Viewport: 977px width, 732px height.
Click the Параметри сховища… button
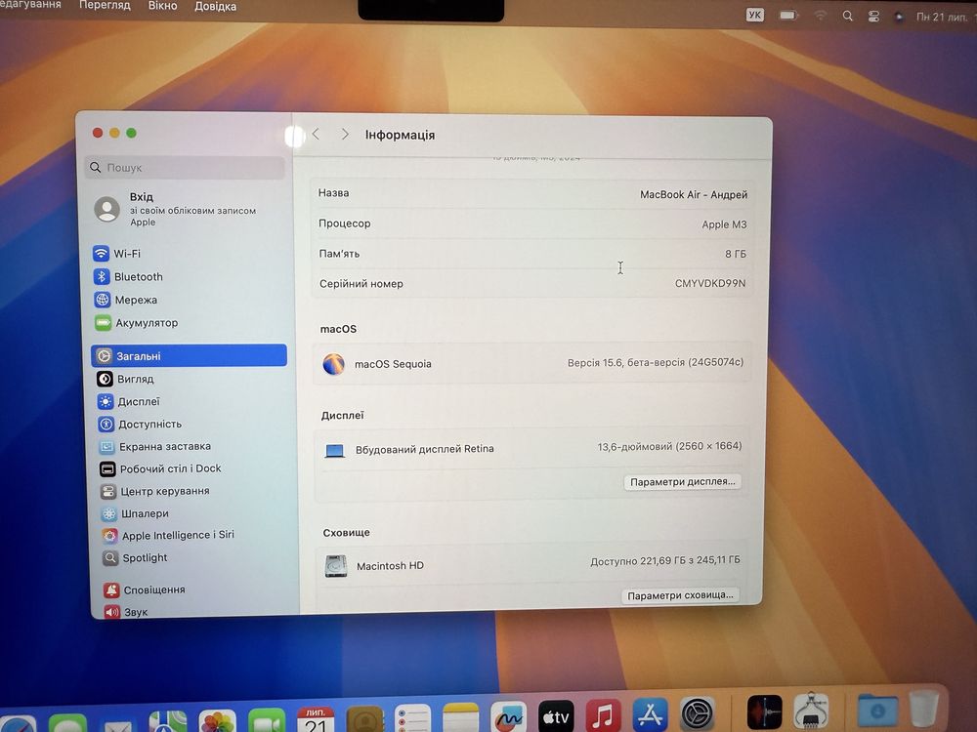[x=680, y=595]
